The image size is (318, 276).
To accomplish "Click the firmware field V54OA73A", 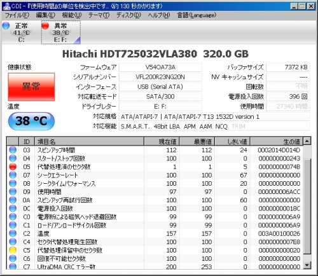I will 160,67.
